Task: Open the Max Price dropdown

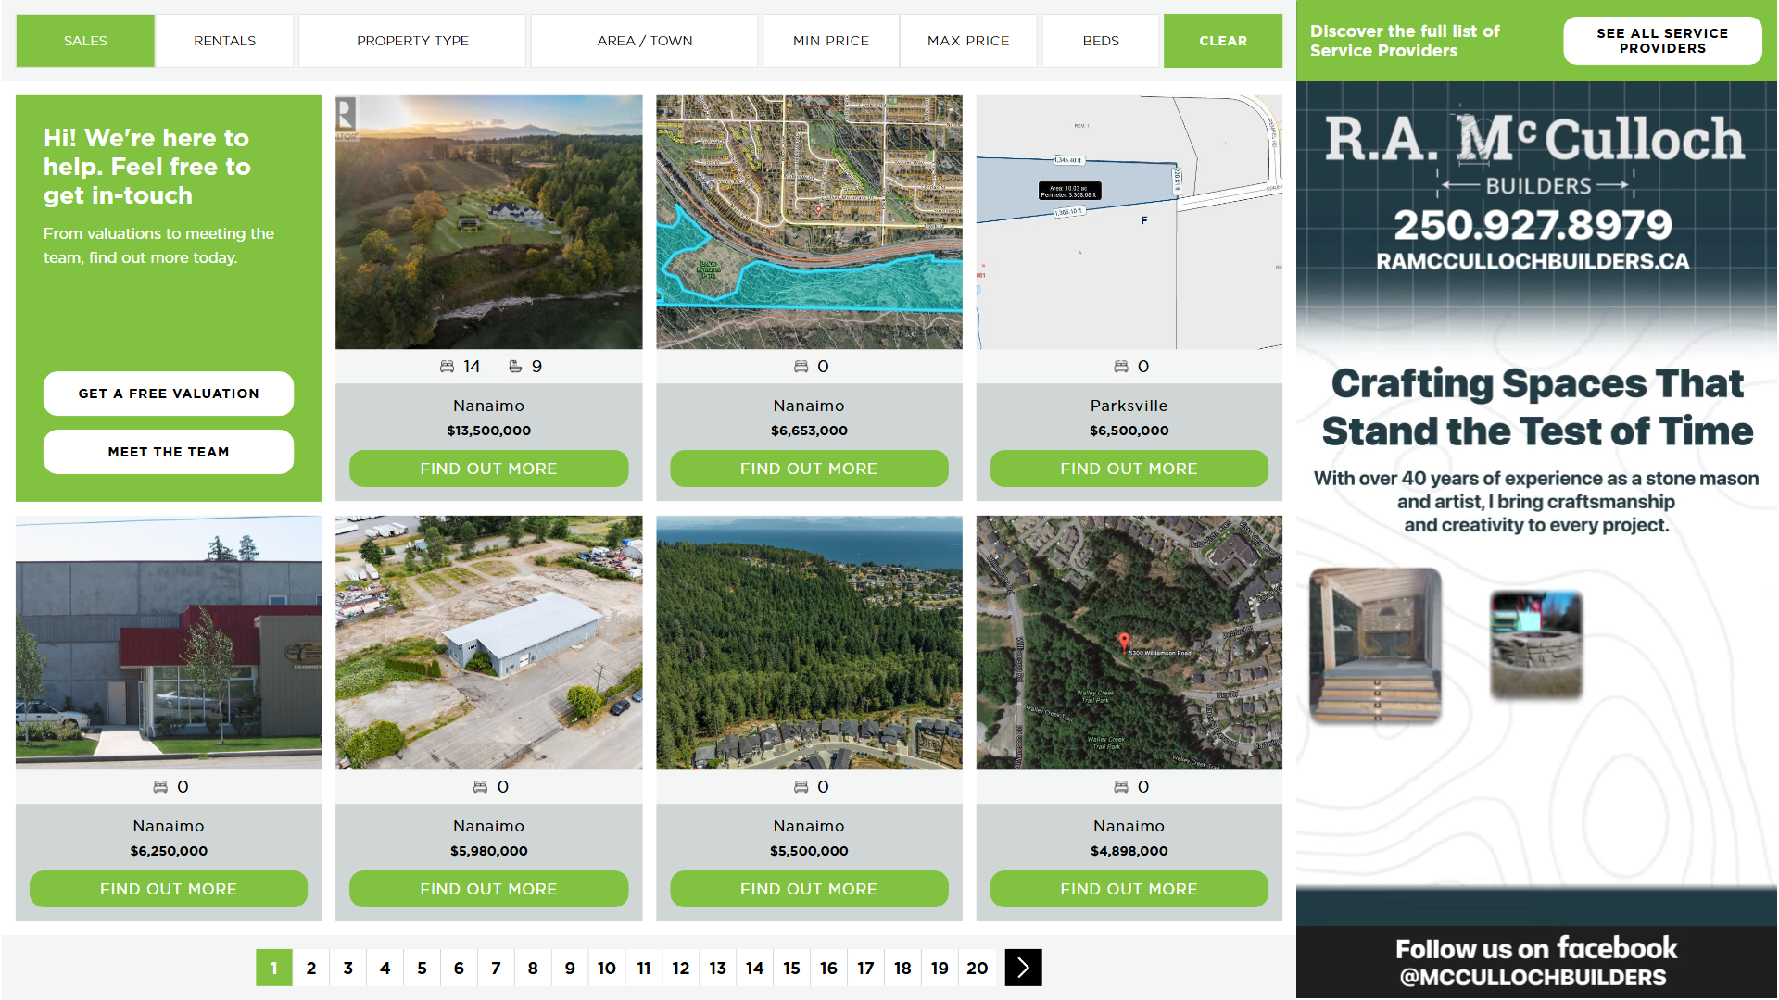Action: (x=967, y=41)
